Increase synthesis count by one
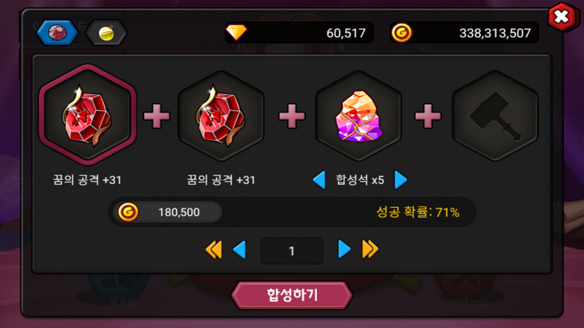Screen dimensions: 584x328 pos(344,250)
